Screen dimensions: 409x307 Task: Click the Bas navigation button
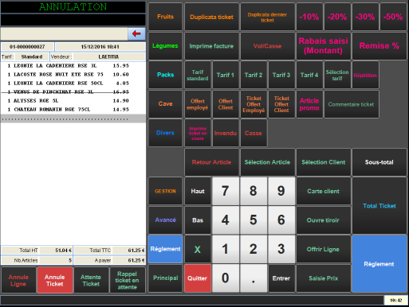[198, 220]
